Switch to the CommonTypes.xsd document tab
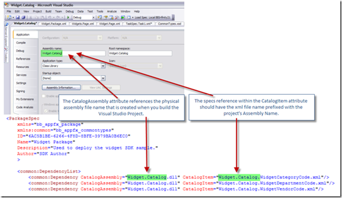 pos(169,23)
